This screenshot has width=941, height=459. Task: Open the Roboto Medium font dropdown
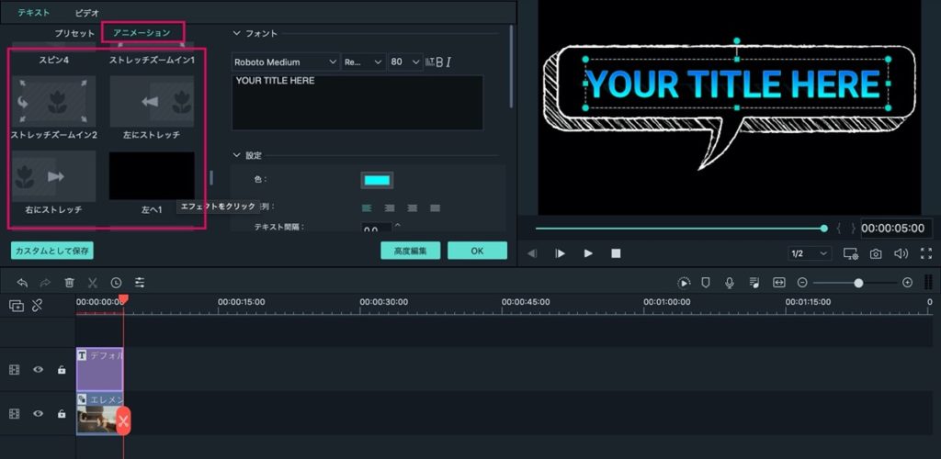[285, 62]
